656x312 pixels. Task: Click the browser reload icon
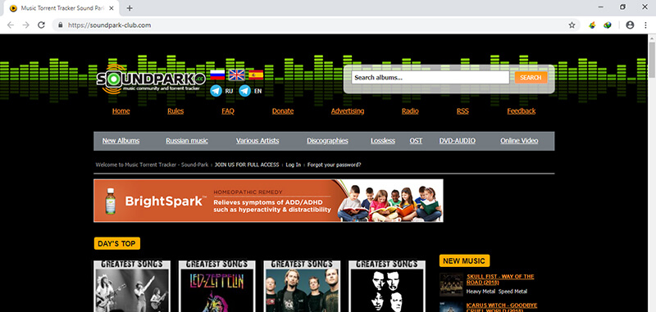[x=41, y=25]
